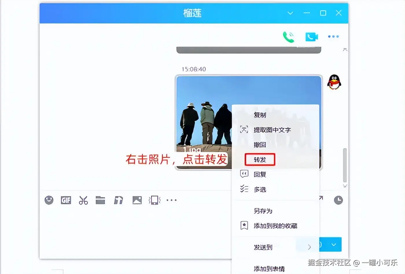This screenshot has width=405, height=274.
Task: Choose 回复 from the context menu
Action: [x=260, y=174]
